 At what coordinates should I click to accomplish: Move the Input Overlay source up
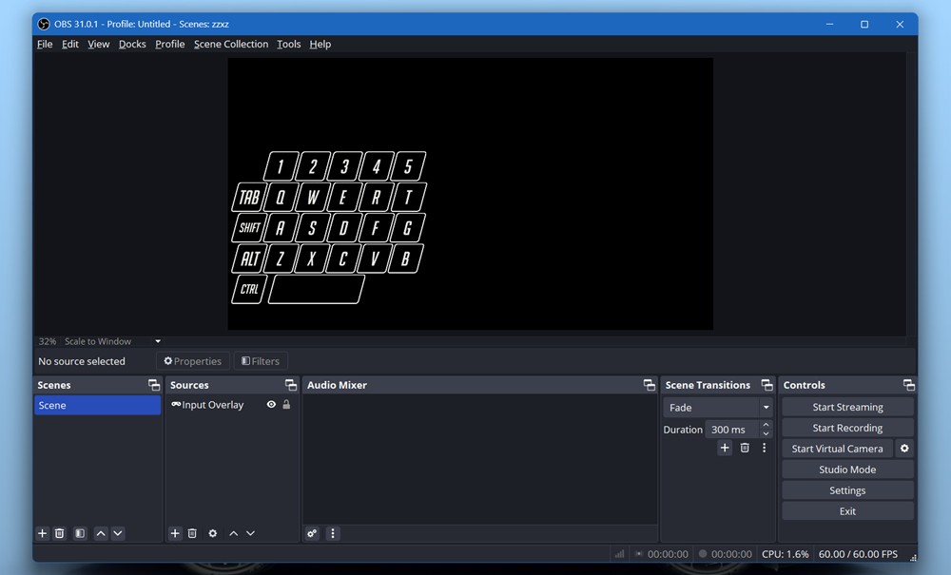pos(233,533)
